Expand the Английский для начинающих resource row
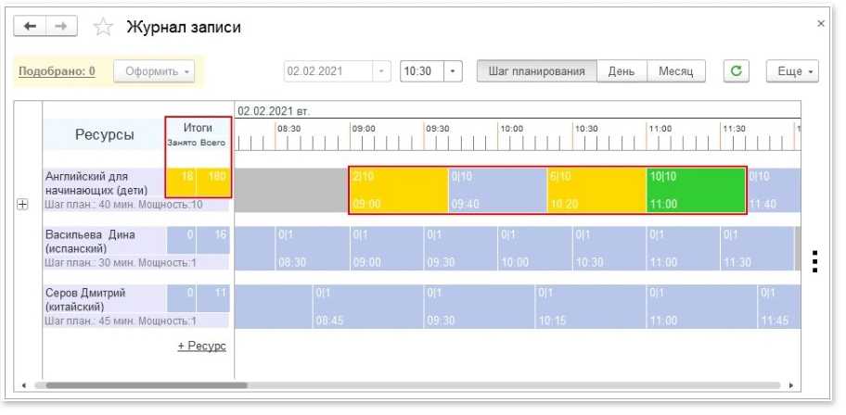The width and height of the screenshot is (846, 415). coord(22,205)
